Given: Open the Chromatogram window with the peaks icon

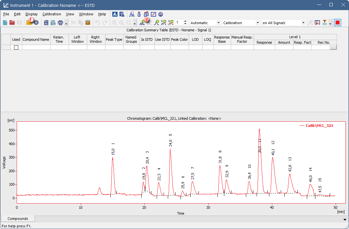Looking at the screenshot, I should 132,14.
